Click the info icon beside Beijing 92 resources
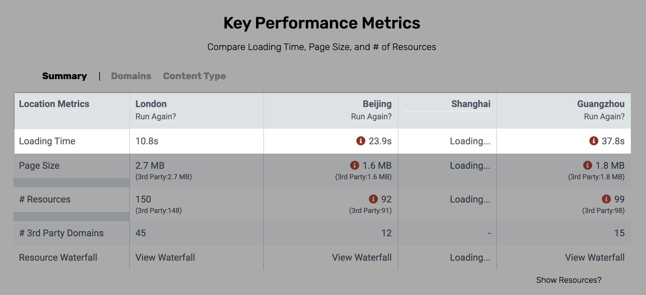The height and width of the screenshot is (295, 646). (373, 199)
